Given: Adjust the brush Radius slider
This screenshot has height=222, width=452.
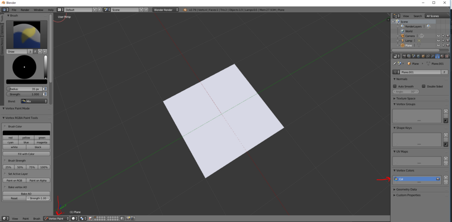Looking at the screenshot, I should click(24, 89).
